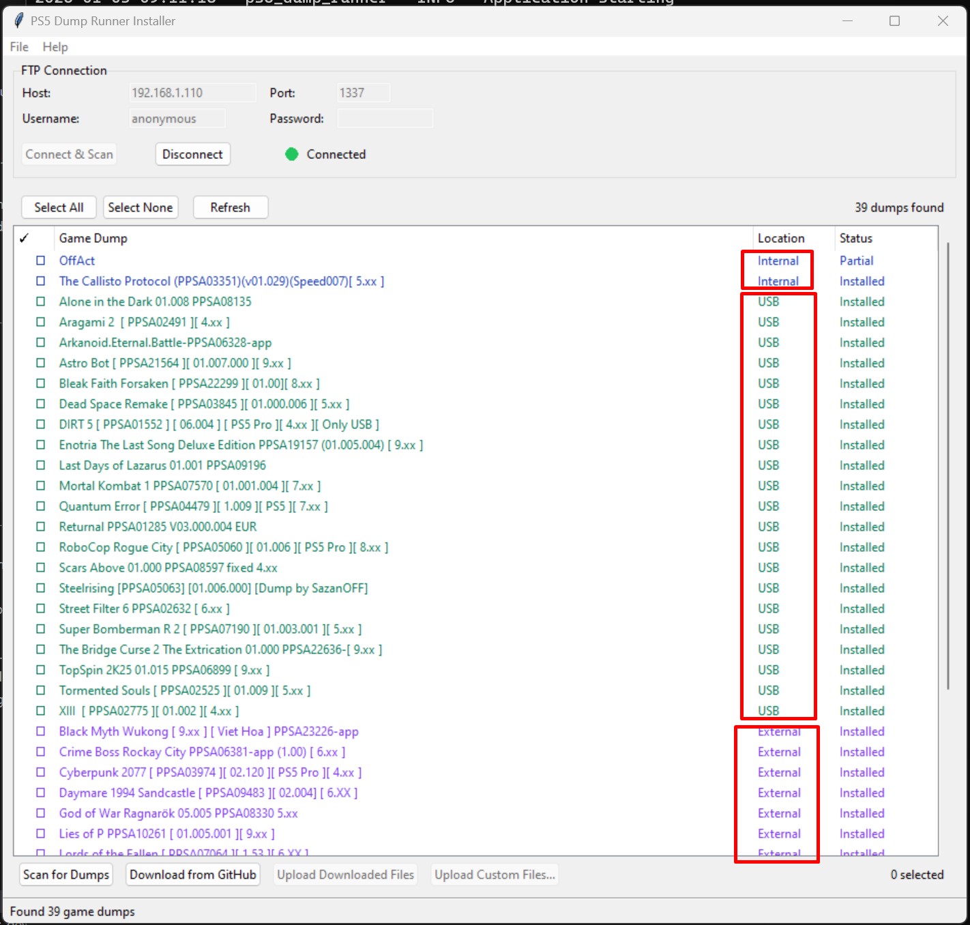Maximize the PS5 Dump Runner Installer window
Viewport: 970px width, 925px height.
[x=894, y=21]
